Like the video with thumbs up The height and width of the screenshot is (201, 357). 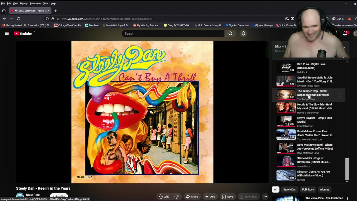163,197
